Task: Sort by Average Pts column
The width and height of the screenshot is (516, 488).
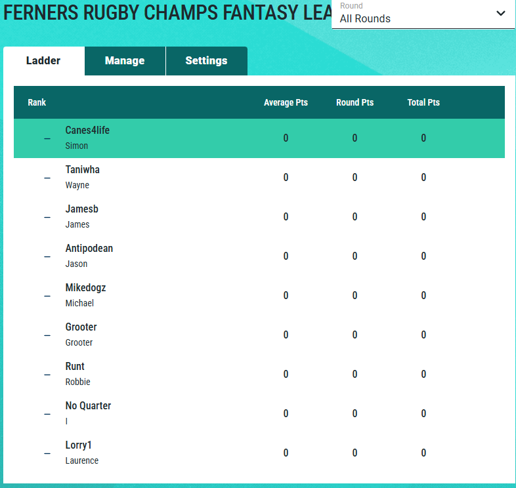Action: point(286,102)
